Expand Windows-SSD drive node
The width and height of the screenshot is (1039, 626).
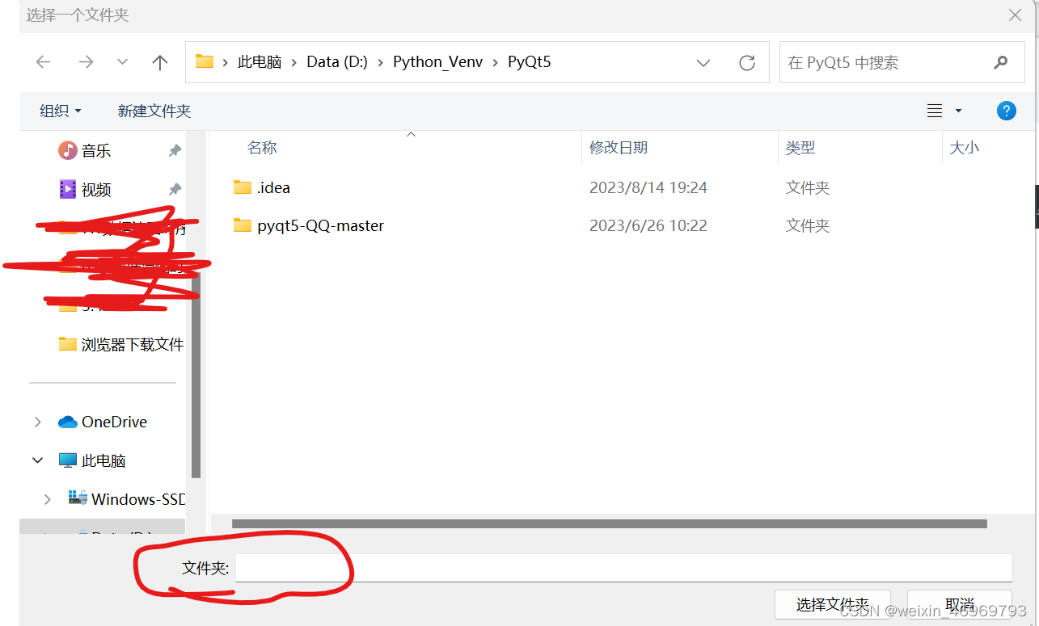pos(47,499)
